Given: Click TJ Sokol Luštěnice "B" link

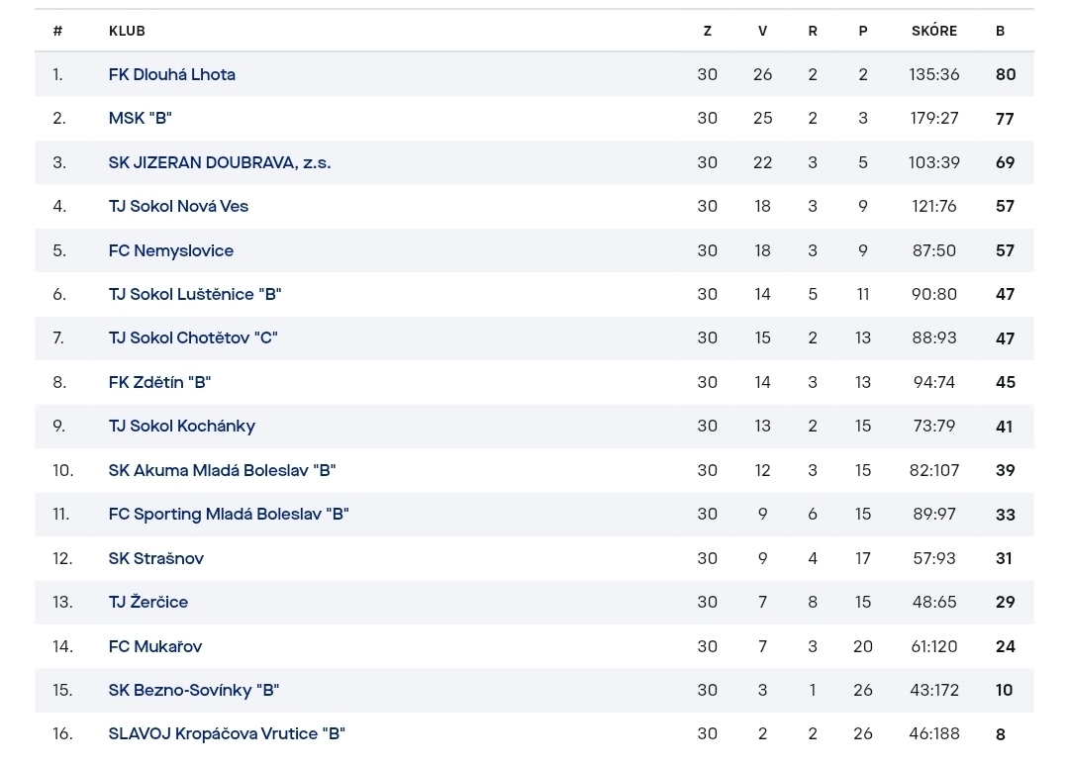Looking at the screenshot, I should pos(195,294).
